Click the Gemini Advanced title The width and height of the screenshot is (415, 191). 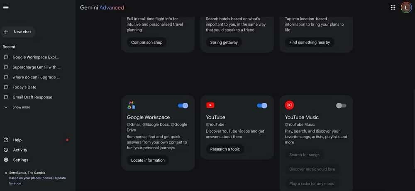point(102,7)
